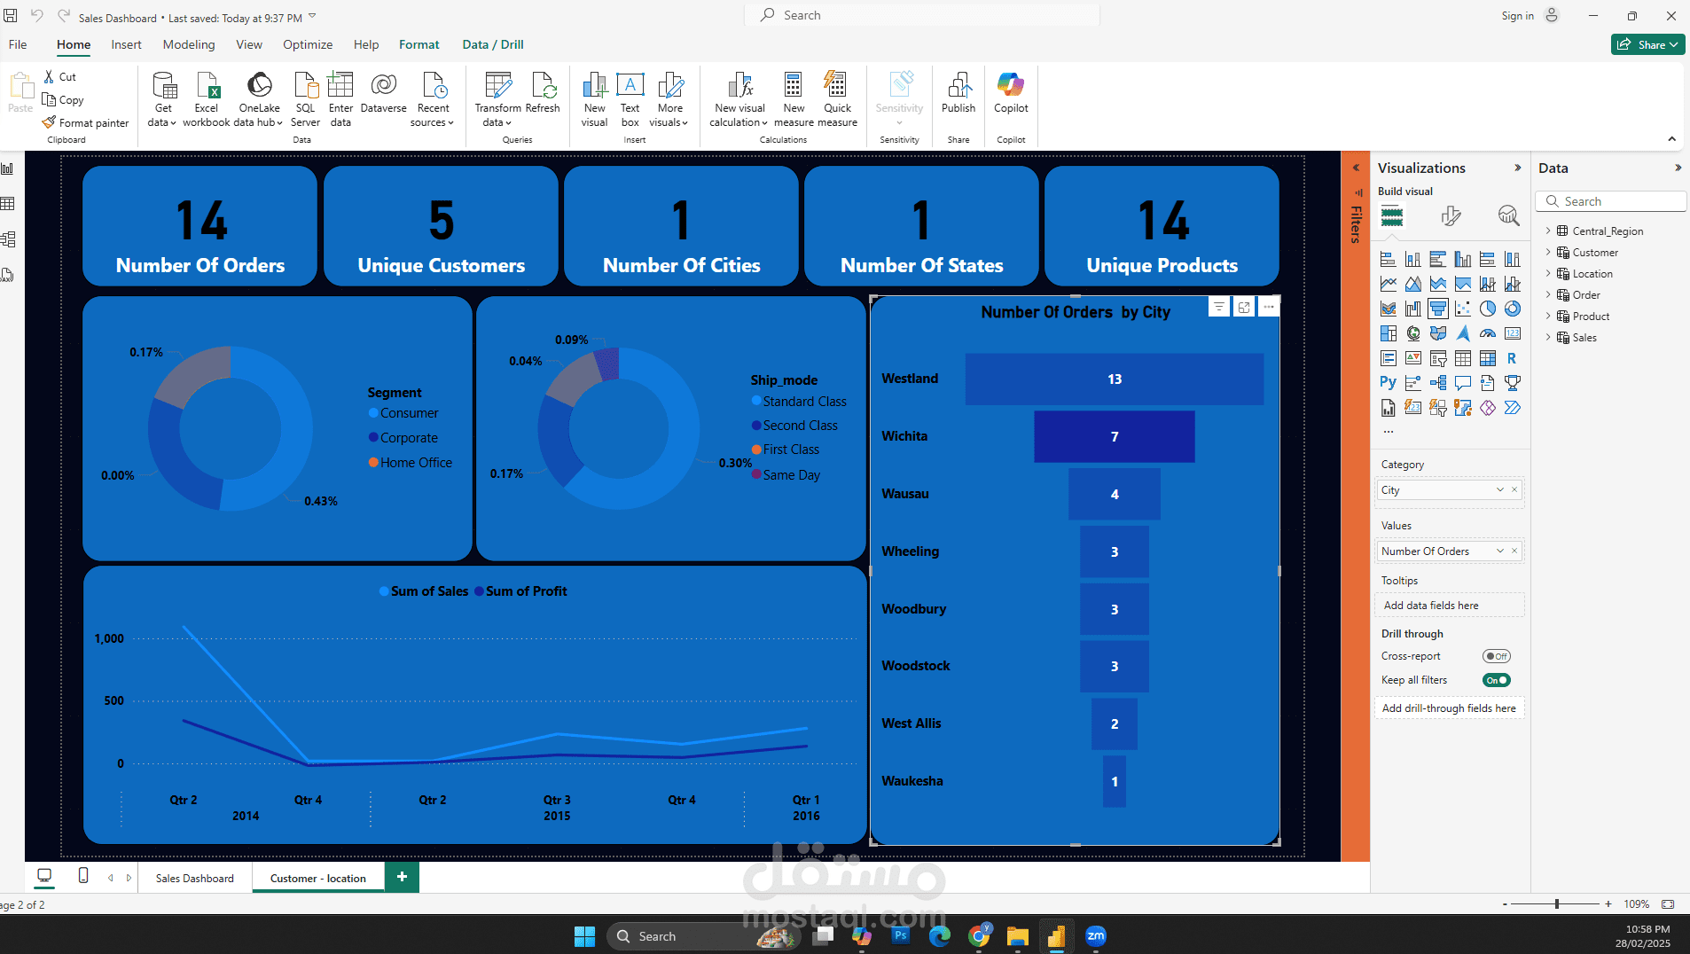1690x954 pixels.
Task: Switch to the Modeling ribbon tab
Action: (x=189, y=44)
